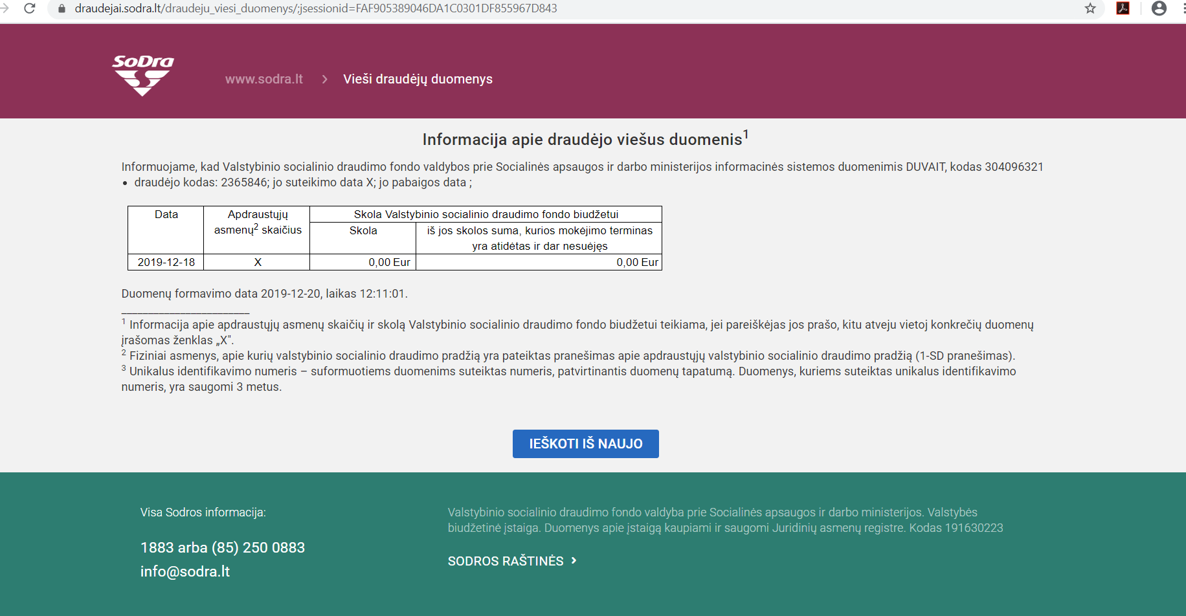Screen dimensions: 1186x616
Task: Click the Apdraustųjų asmenų skaičius column header
Action: (258, 222)
